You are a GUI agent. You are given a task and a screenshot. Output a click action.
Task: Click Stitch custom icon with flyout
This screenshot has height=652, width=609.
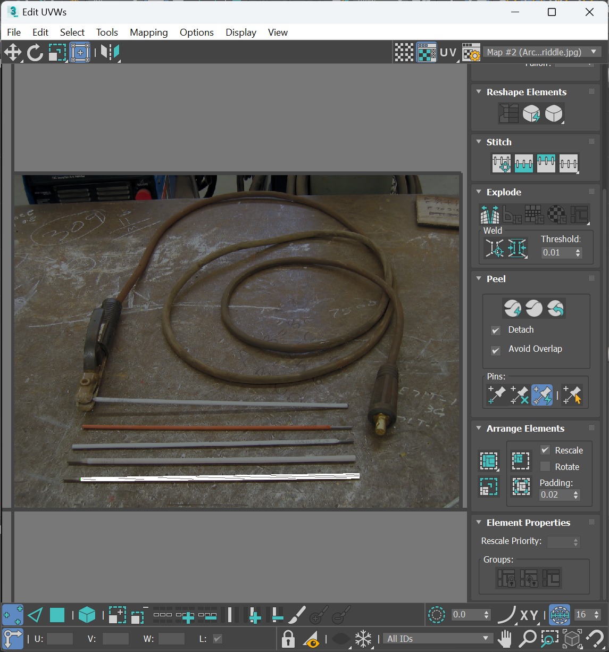tap(569, 163)
